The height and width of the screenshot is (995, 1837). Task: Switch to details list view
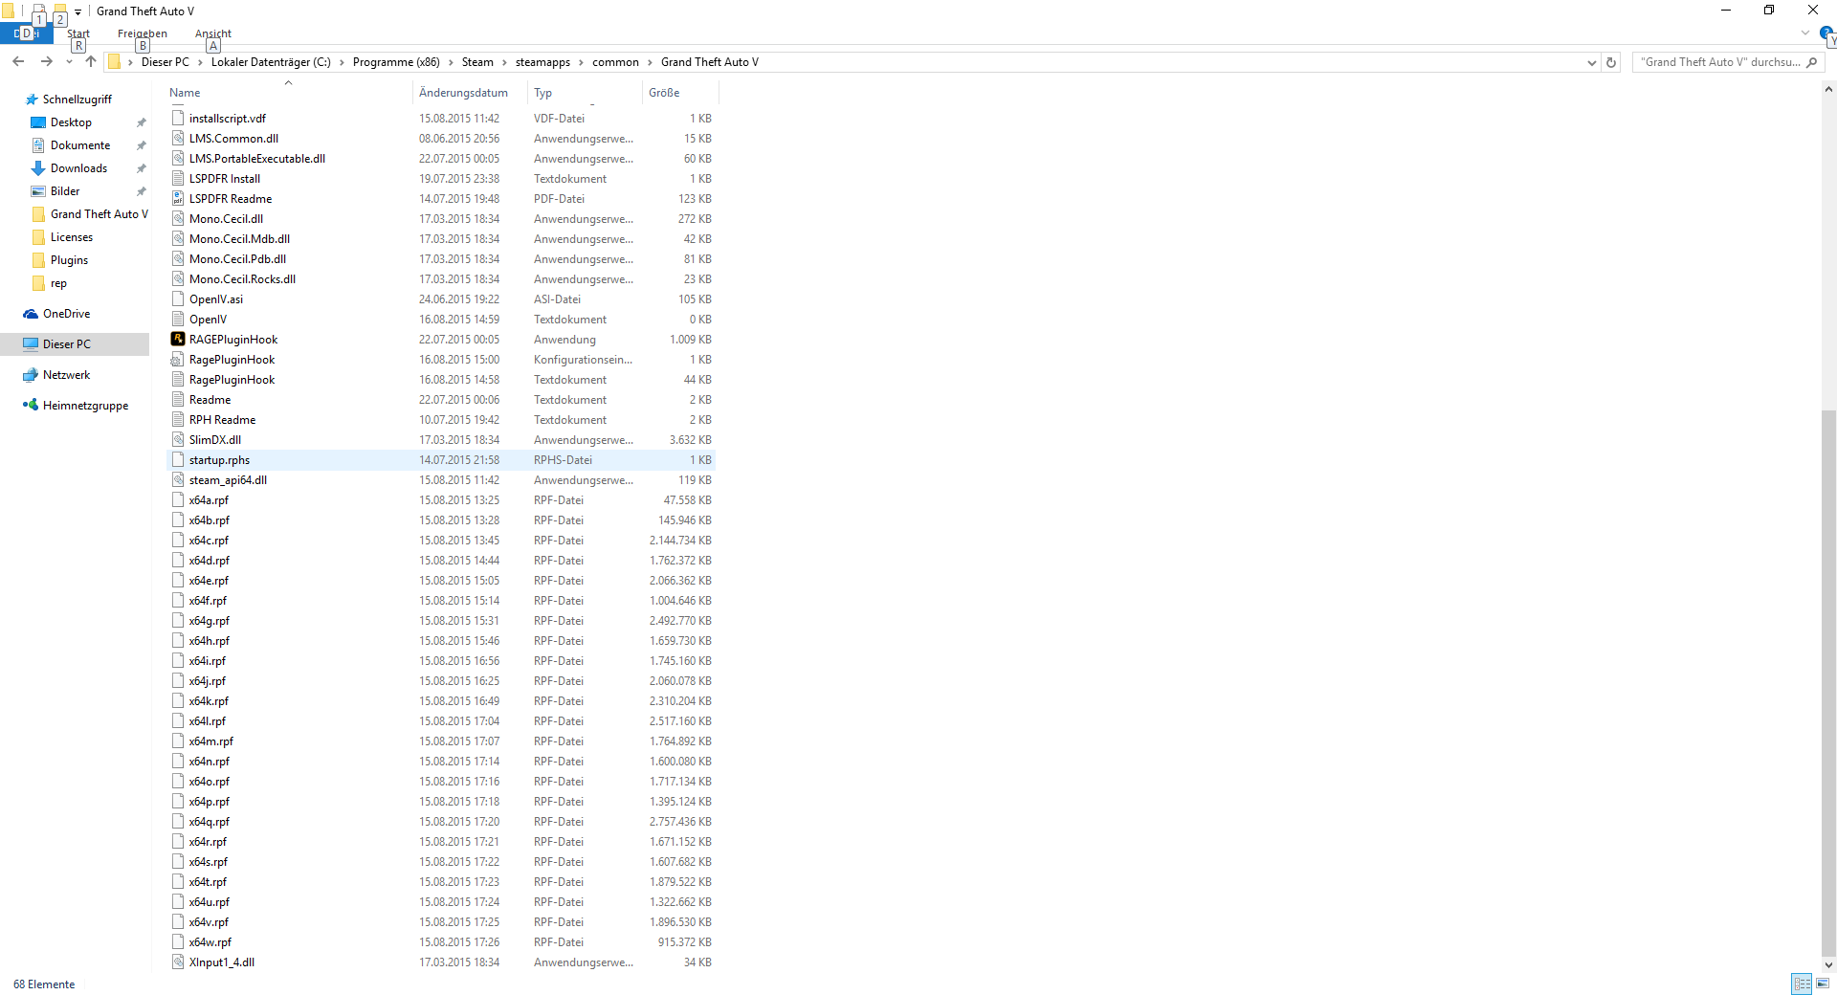(1802, 984)
